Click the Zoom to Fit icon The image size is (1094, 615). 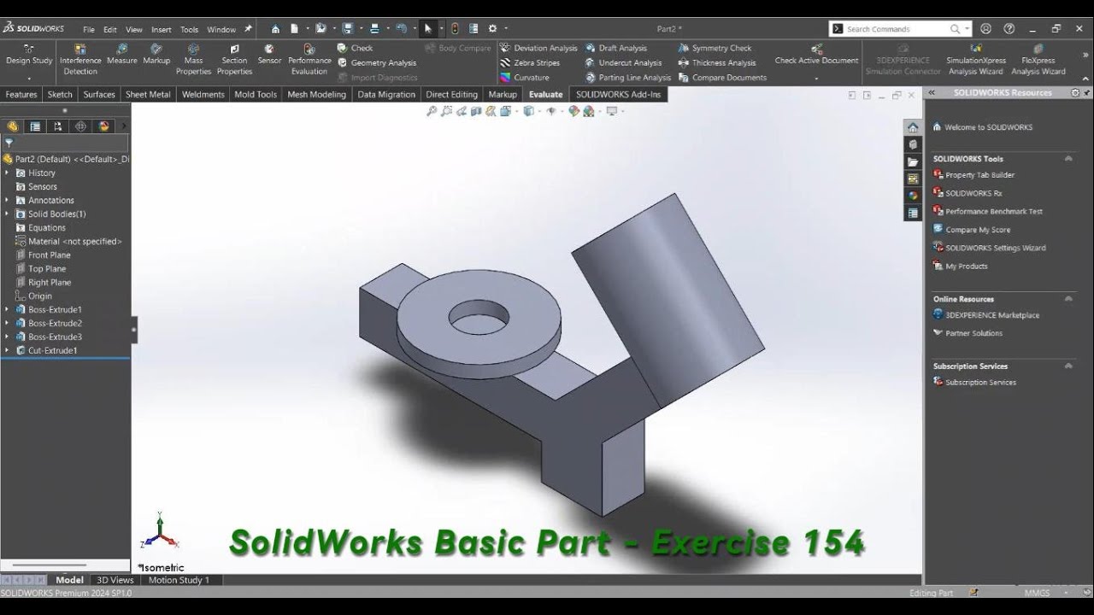432,111
